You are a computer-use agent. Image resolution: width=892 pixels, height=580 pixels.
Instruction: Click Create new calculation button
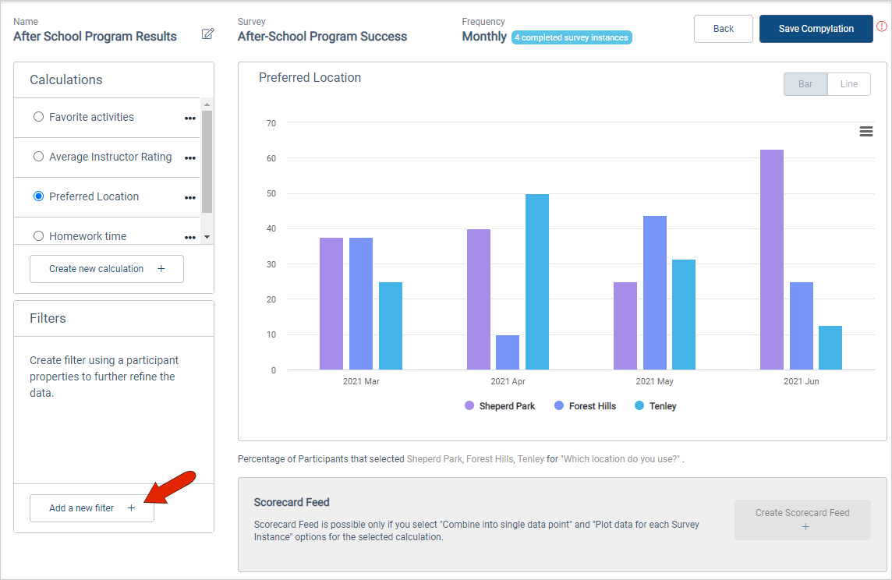(x=107, y=269)
